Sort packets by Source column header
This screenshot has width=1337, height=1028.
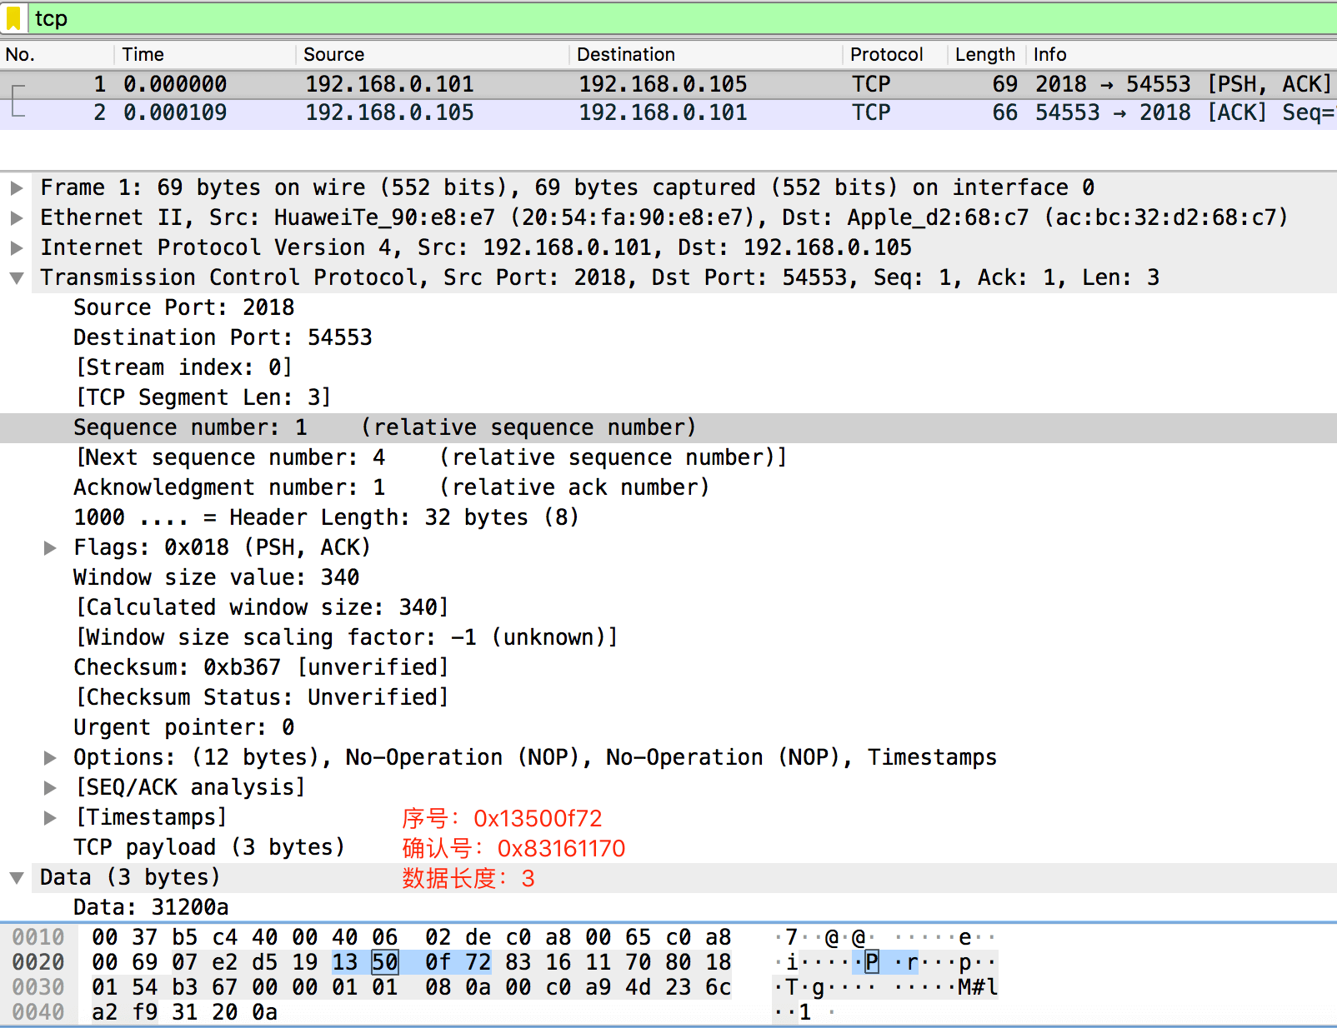(x=333, y=55)
